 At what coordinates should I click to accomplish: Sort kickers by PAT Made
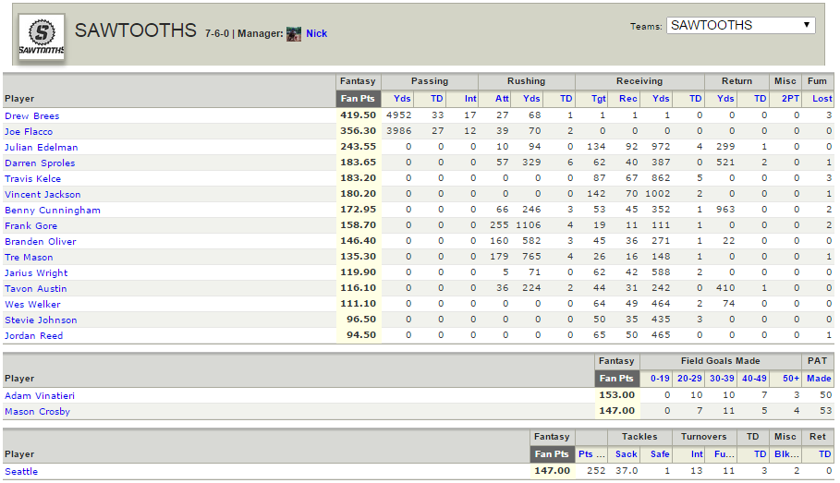(819, 379)
